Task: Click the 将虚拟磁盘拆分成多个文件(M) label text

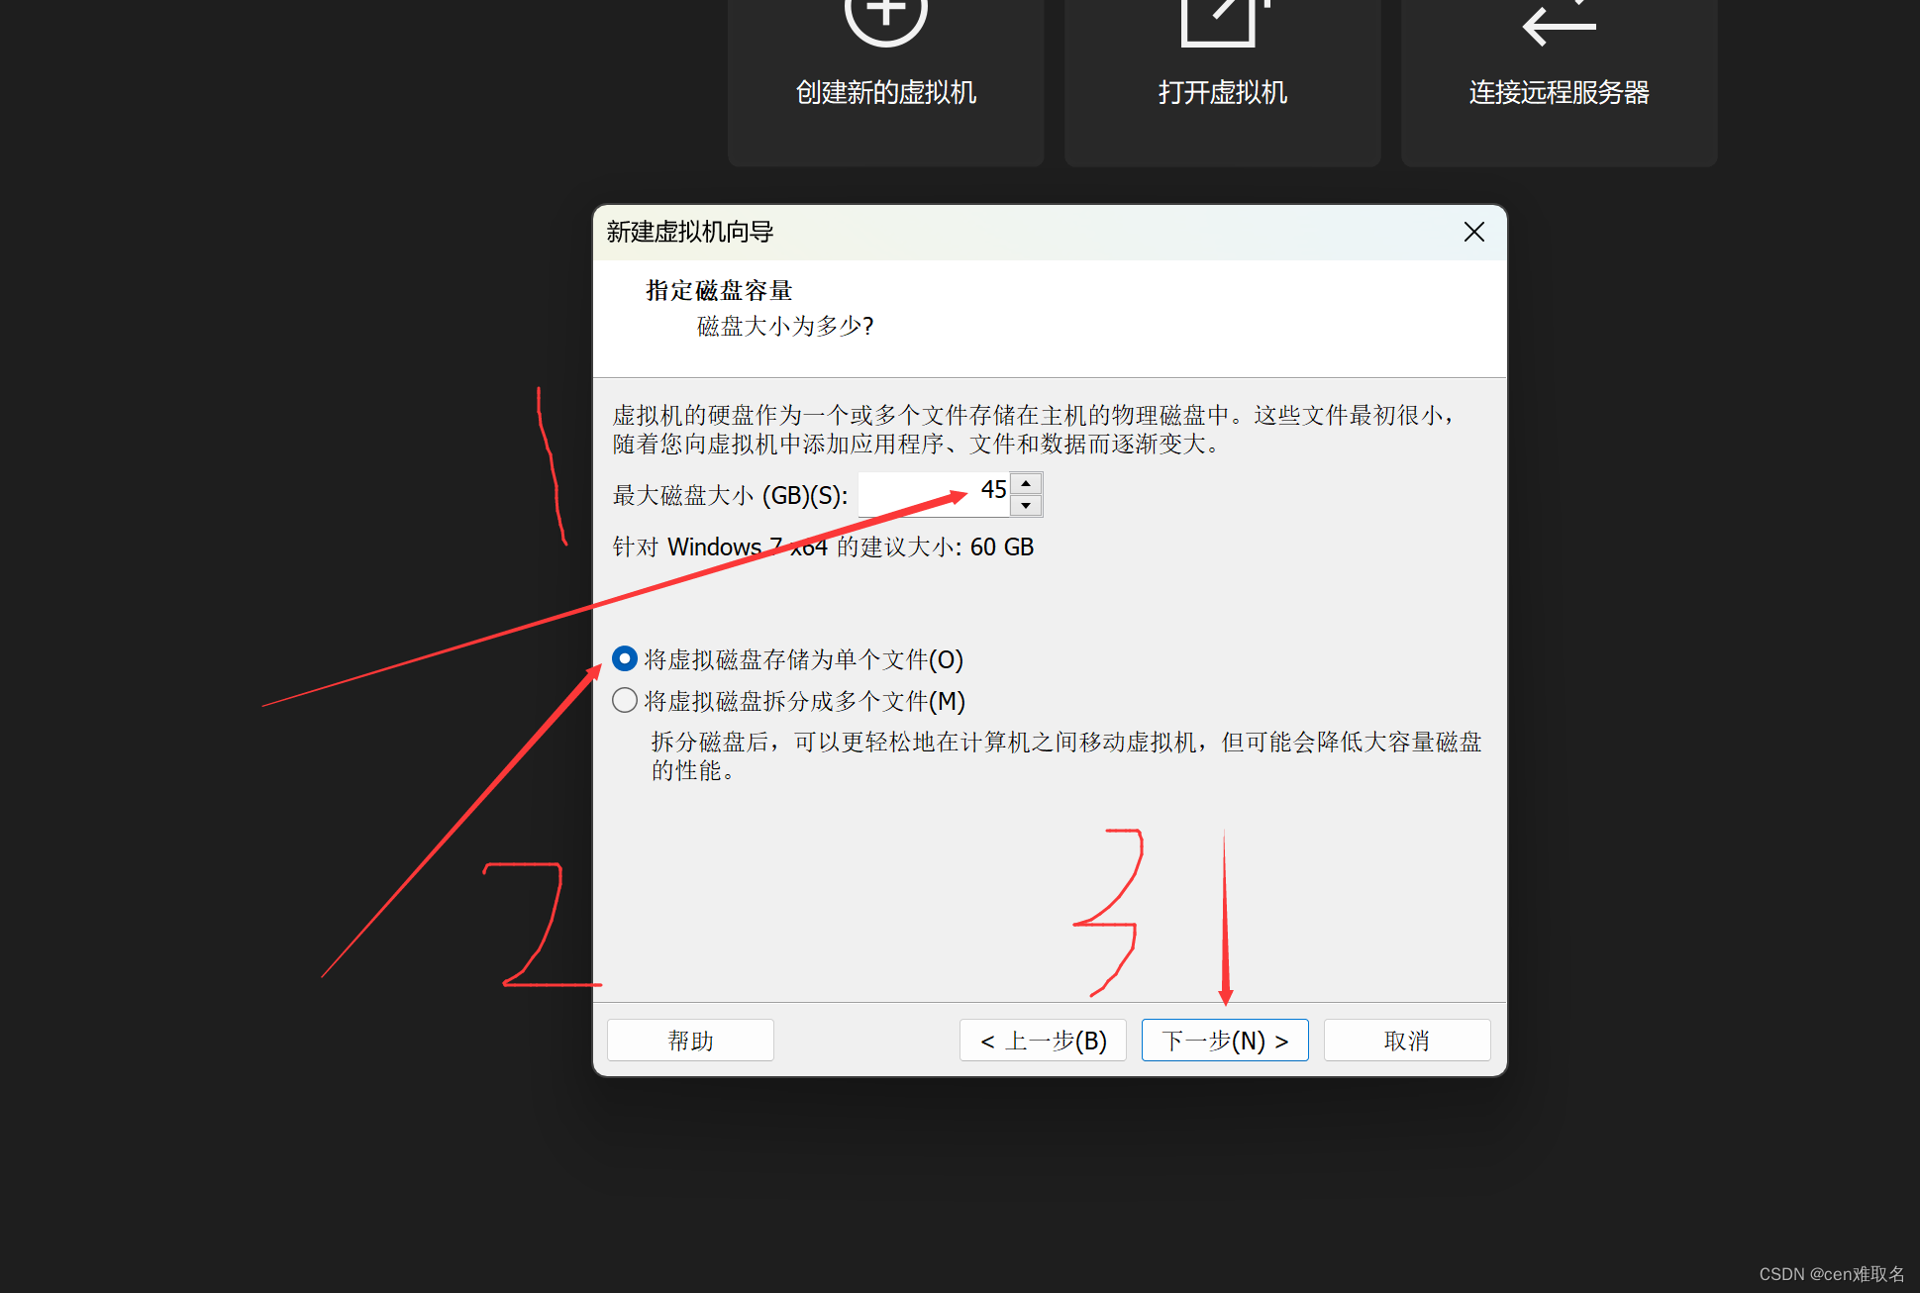Action: click(x=804, y=701)
